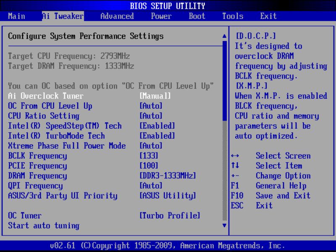Click the ESC Exit hint
This screenshot has width=336, height=252.
point(252,206)
